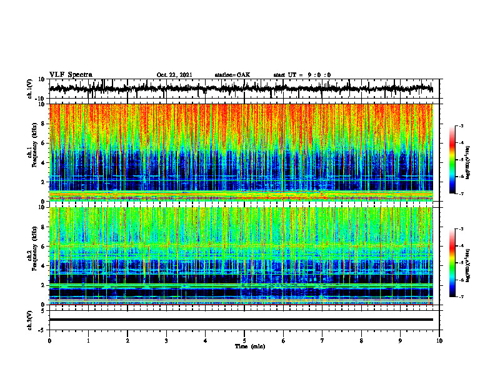
Task: Click the "start UT = 9 : 0 : 0" text
Action: pyautogui.click(x=302, y=75)
